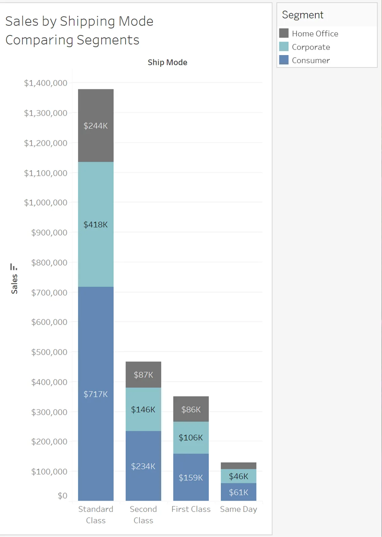Select the Home Office gray legend swatch

pos(284,33)
